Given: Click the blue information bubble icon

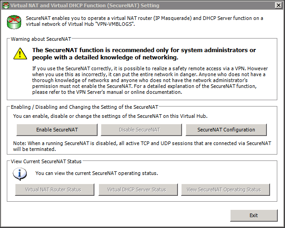Looking at the screenshot, I should tap(20, 173).
